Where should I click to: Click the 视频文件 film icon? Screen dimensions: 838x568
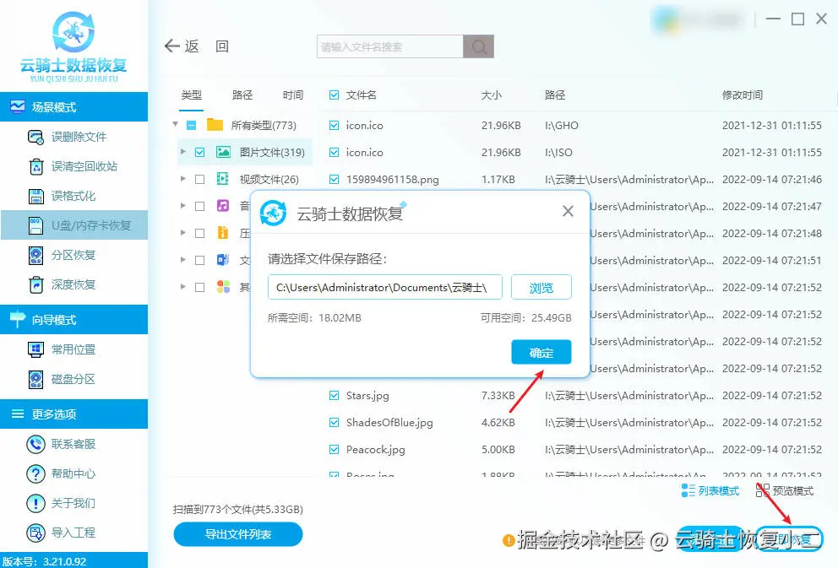coord(223,180)
